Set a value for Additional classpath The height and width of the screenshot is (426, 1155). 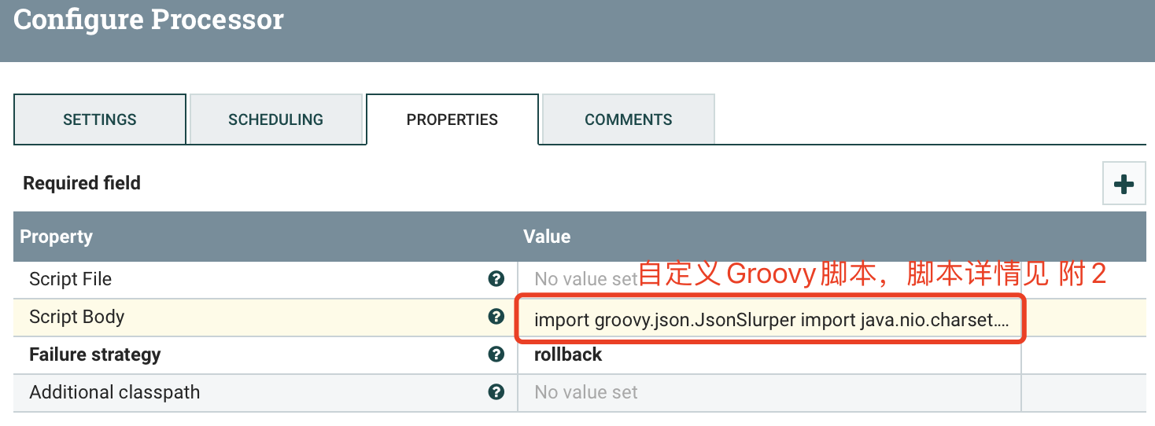[769, 392]
